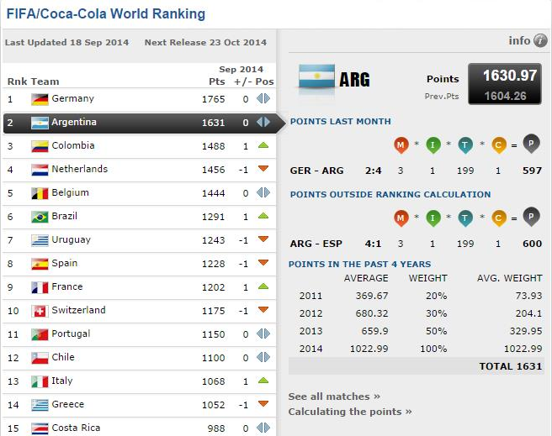Click Germany's no-change position indicator

pos(263,99)
